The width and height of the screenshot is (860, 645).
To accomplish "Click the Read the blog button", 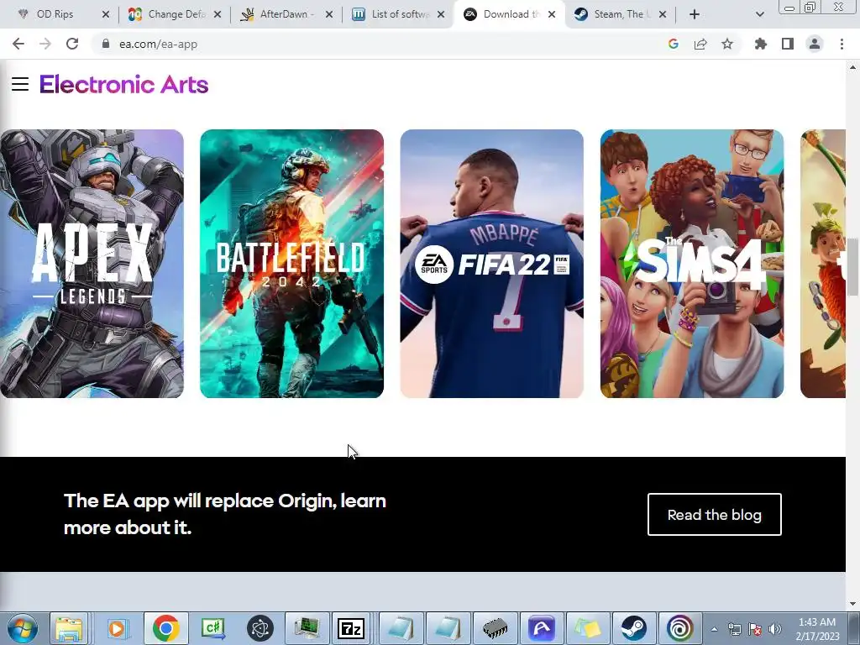I will coord(715,515).
